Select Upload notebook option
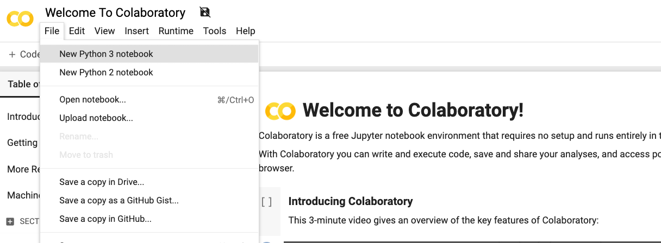 coord(96,118)
